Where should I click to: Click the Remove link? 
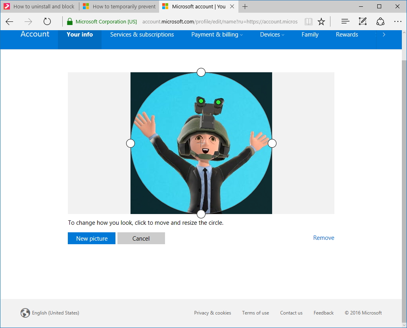(x=323, y=237)
